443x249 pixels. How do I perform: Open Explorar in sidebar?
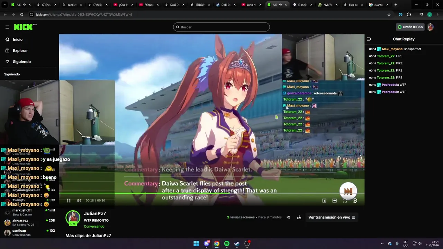coord(20,50)
